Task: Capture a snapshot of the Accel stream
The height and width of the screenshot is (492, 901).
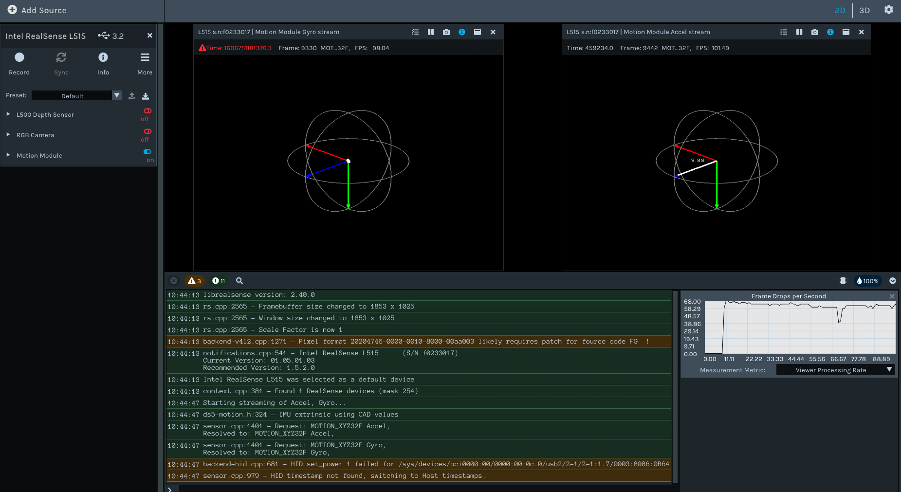Action: pyautogui.click(x=814, y=32)
